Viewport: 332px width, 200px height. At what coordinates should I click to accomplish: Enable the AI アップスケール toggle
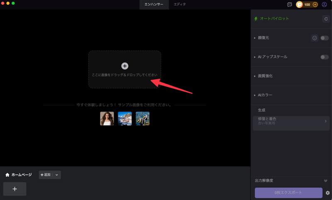click(x=324, y=57)
